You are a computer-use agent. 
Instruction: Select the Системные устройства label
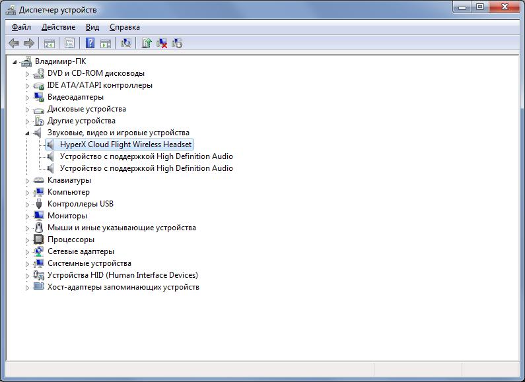(89, 263)
